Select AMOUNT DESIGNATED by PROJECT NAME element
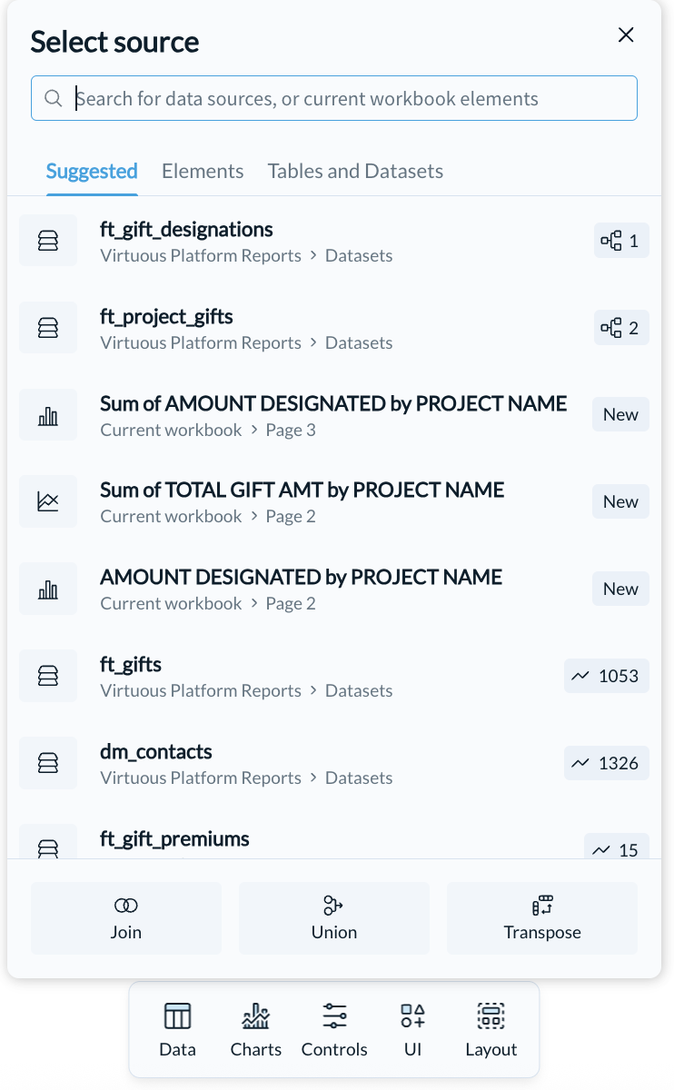Image resolution: width=674 pixels, height=1090 pixels. pos(334,589)
